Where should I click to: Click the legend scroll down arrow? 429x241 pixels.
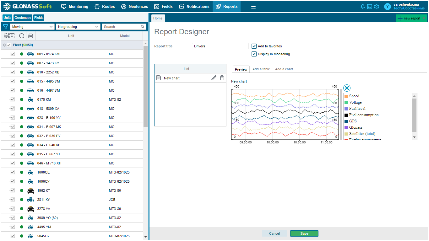(x=415, y=137)
